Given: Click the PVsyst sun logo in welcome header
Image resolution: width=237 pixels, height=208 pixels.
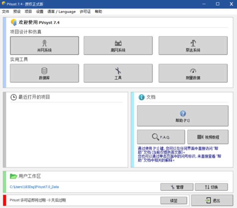Looking at the screenshot, I should coord(14,22).
